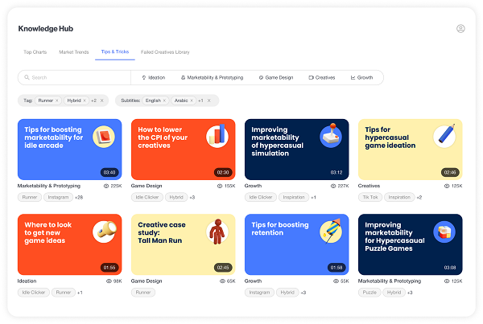
Task: Click the search magnifier icon
Action: pyautogui.click(x=27, y=78)
